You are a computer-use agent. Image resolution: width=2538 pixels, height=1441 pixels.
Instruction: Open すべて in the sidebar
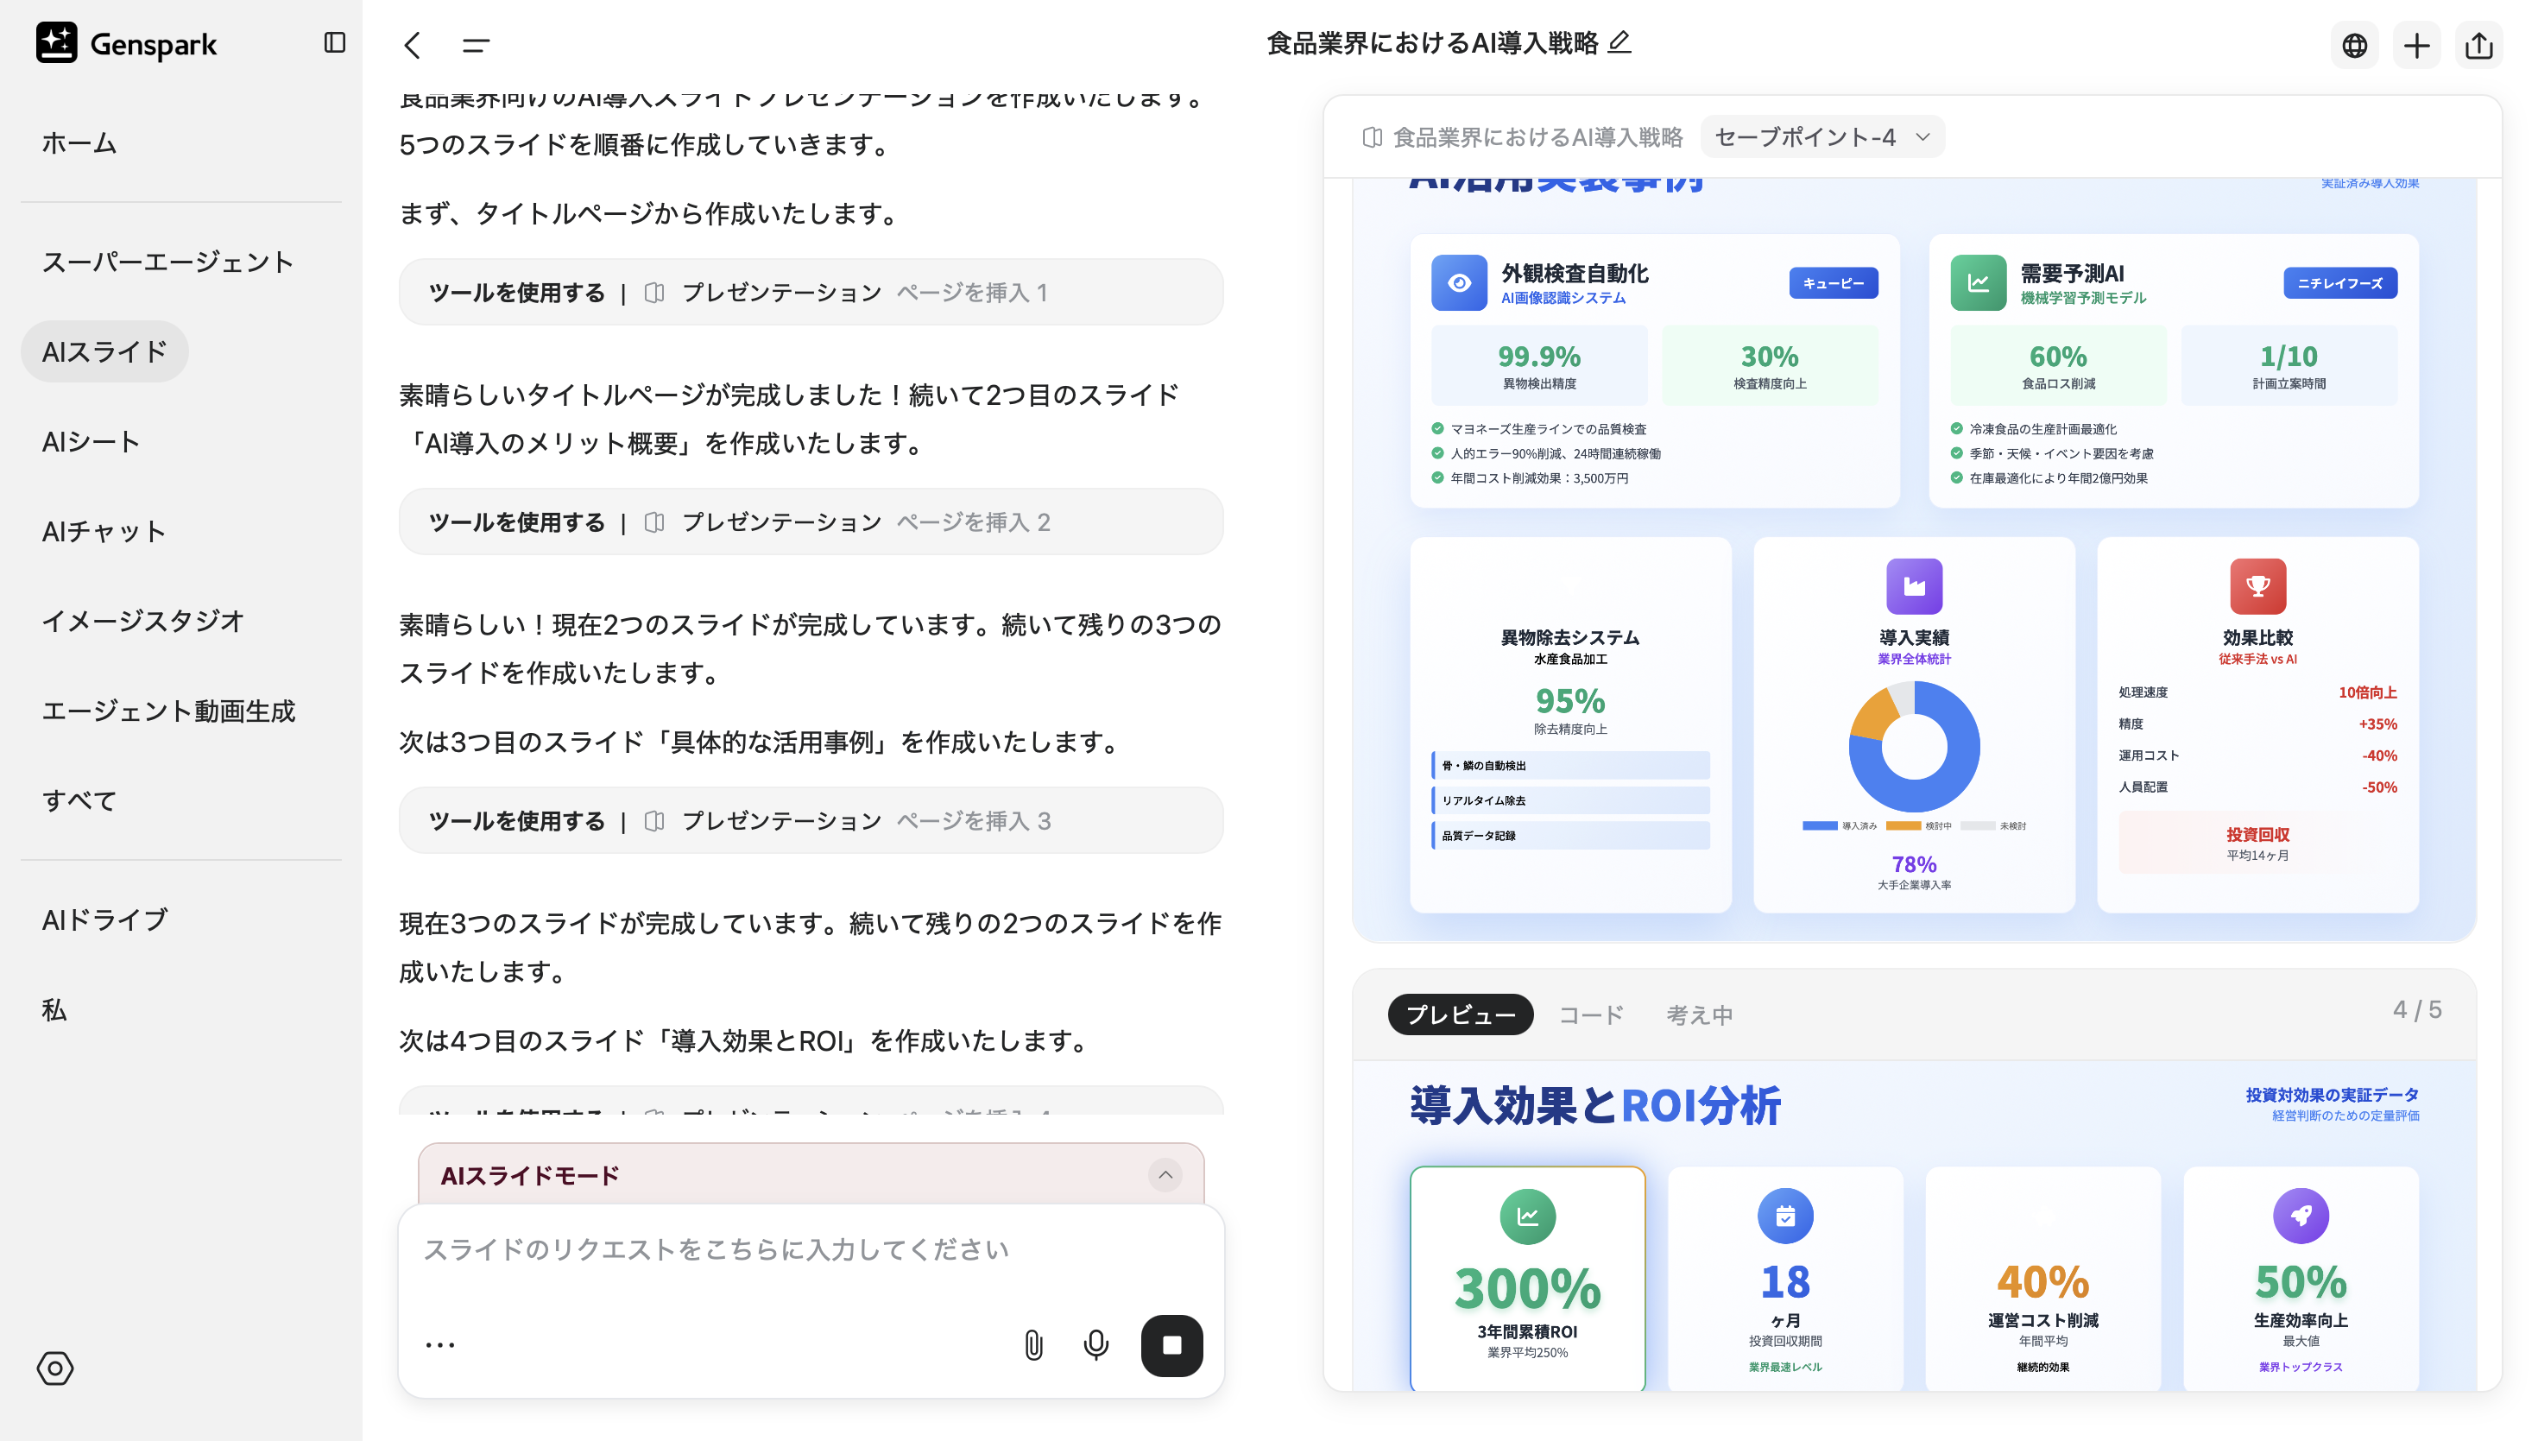[x=79, y=800]
